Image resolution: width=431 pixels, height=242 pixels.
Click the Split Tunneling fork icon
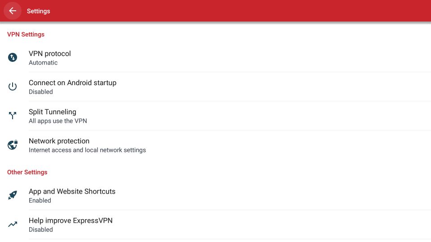(x=13, y=116)
